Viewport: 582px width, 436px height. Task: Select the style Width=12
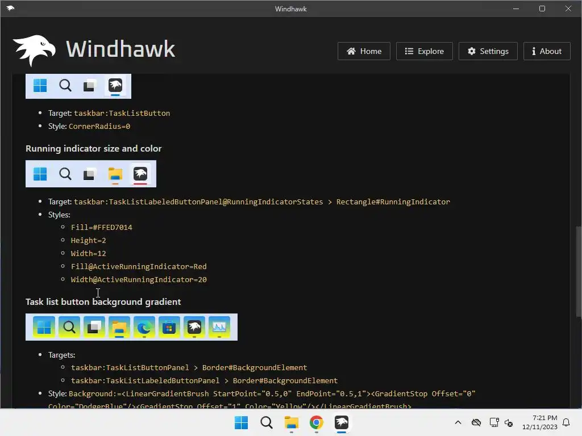tap(88, 254)
